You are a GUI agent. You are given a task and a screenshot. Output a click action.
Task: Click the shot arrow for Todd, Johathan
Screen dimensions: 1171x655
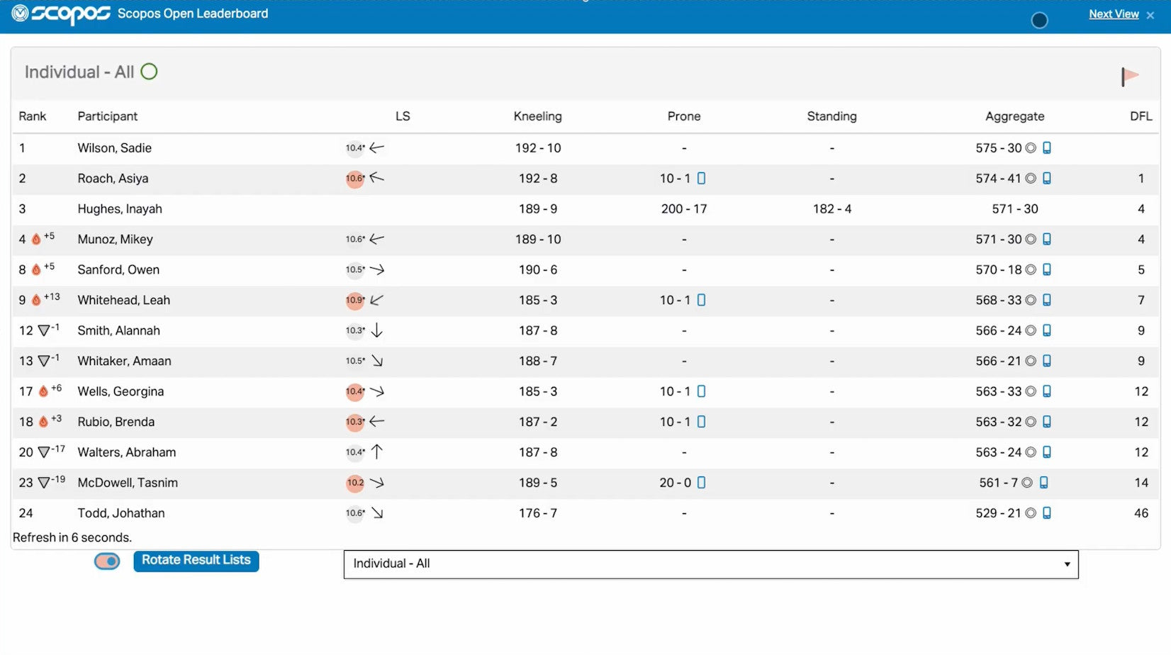click(377, 513)
